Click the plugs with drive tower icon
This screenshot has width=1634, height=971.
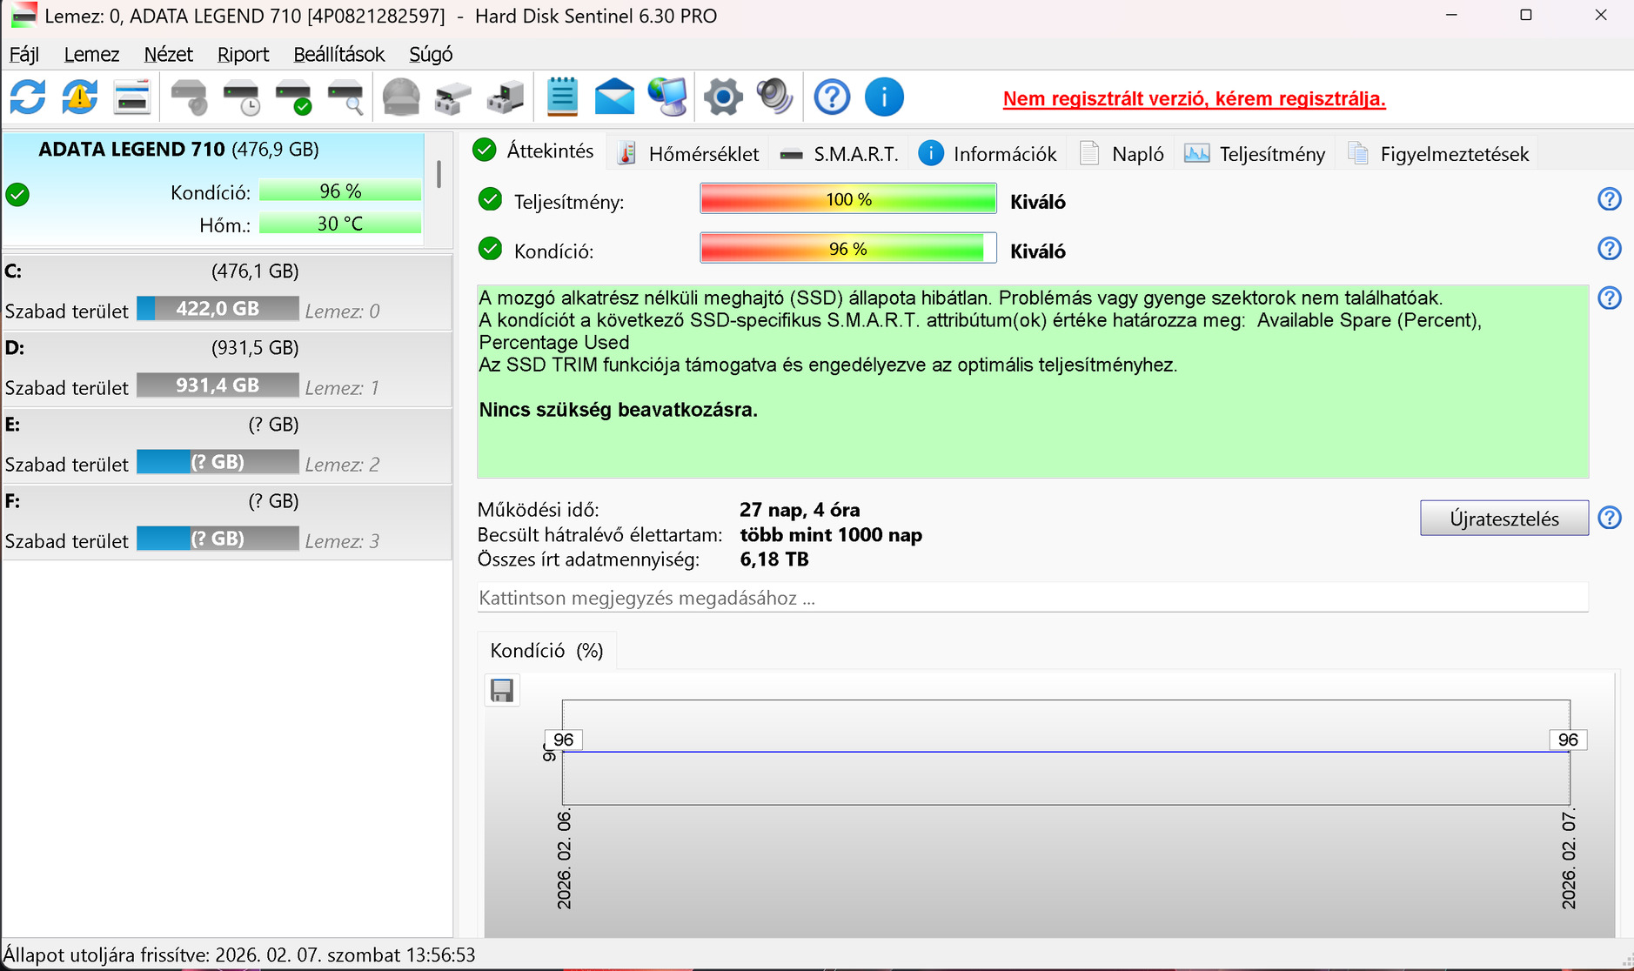coord(506,97)
